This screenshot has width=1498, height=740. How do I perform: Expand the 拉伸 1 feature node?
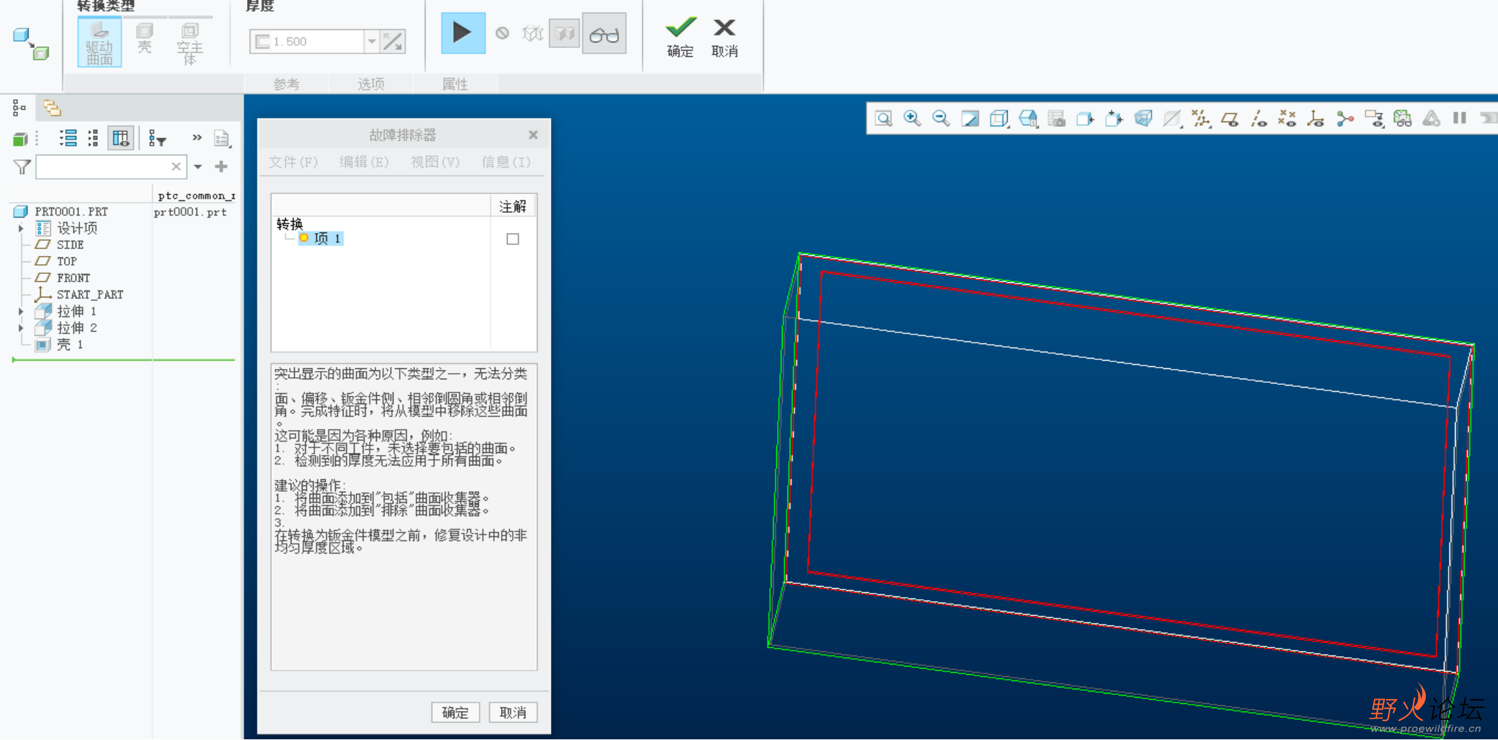coord(21,311)
